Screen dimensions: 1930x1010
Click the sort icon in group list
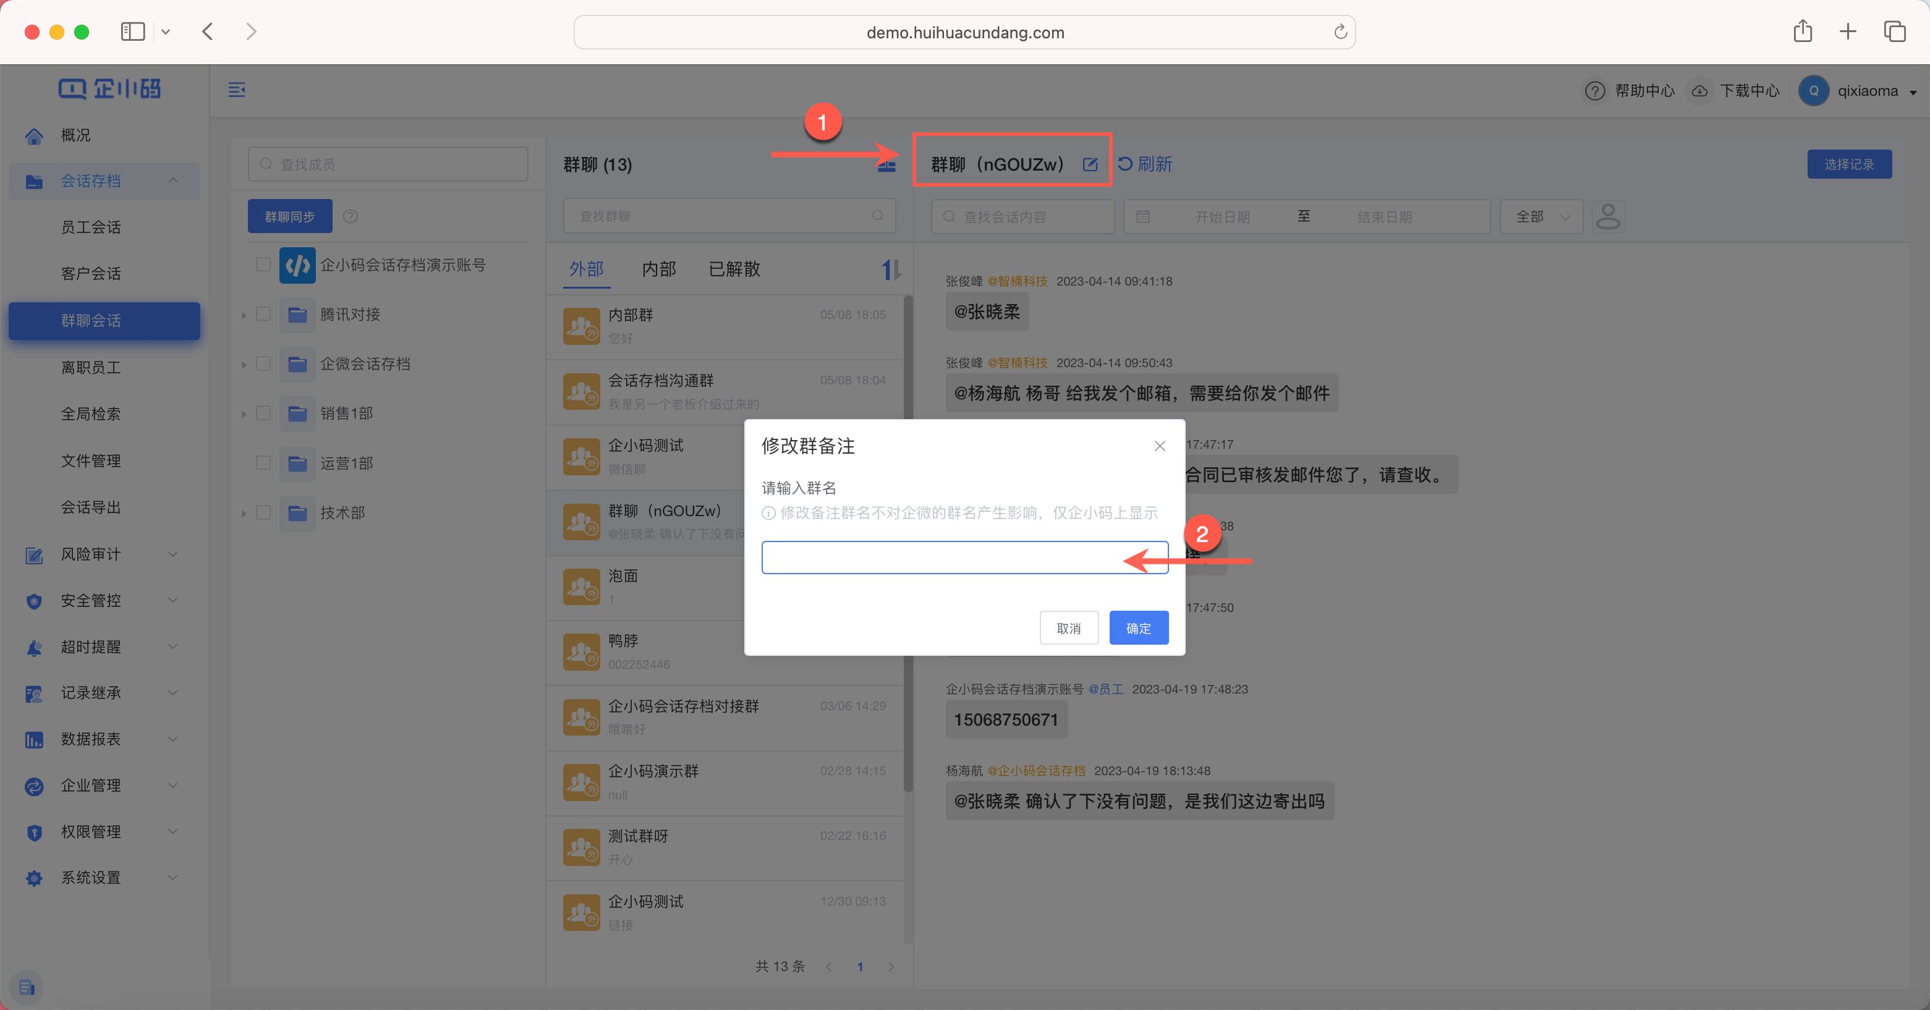coord(891,269)
